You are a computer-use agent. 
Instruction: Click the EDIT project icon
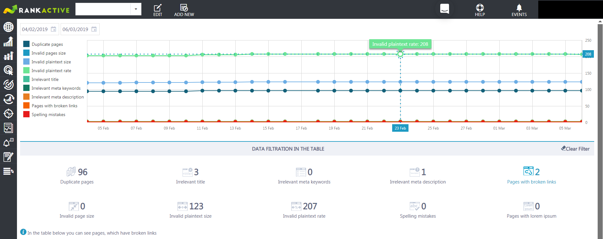coord(158,10)
